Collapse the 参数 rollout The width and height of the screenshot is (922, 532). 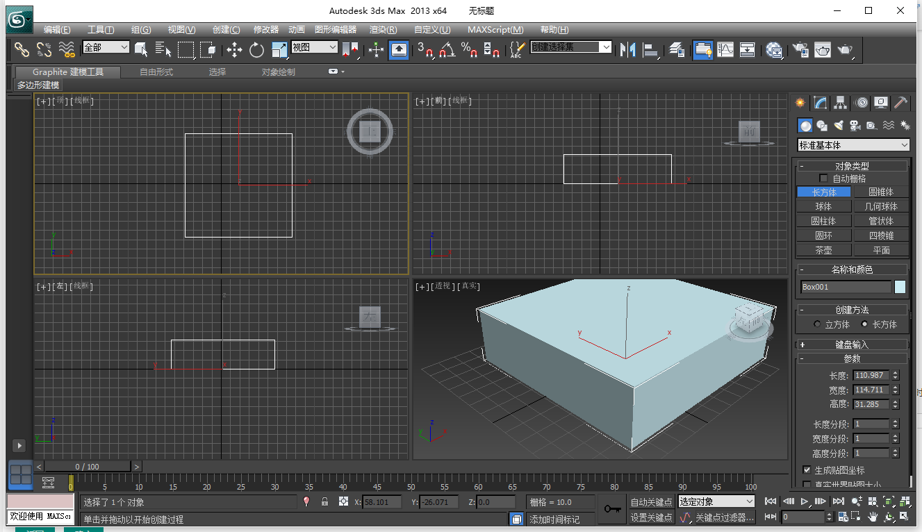[852, 359]
